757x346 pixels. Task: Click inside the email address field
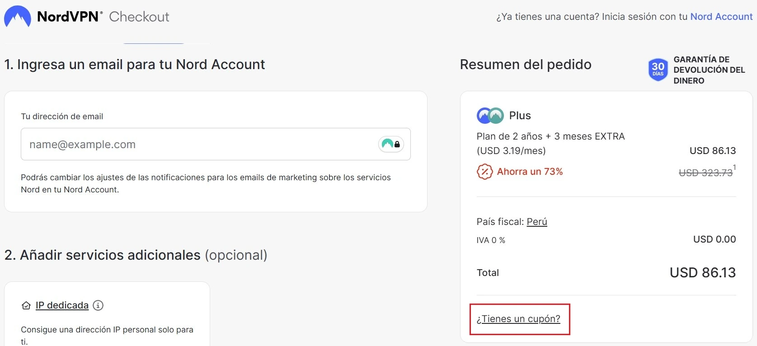181,144
